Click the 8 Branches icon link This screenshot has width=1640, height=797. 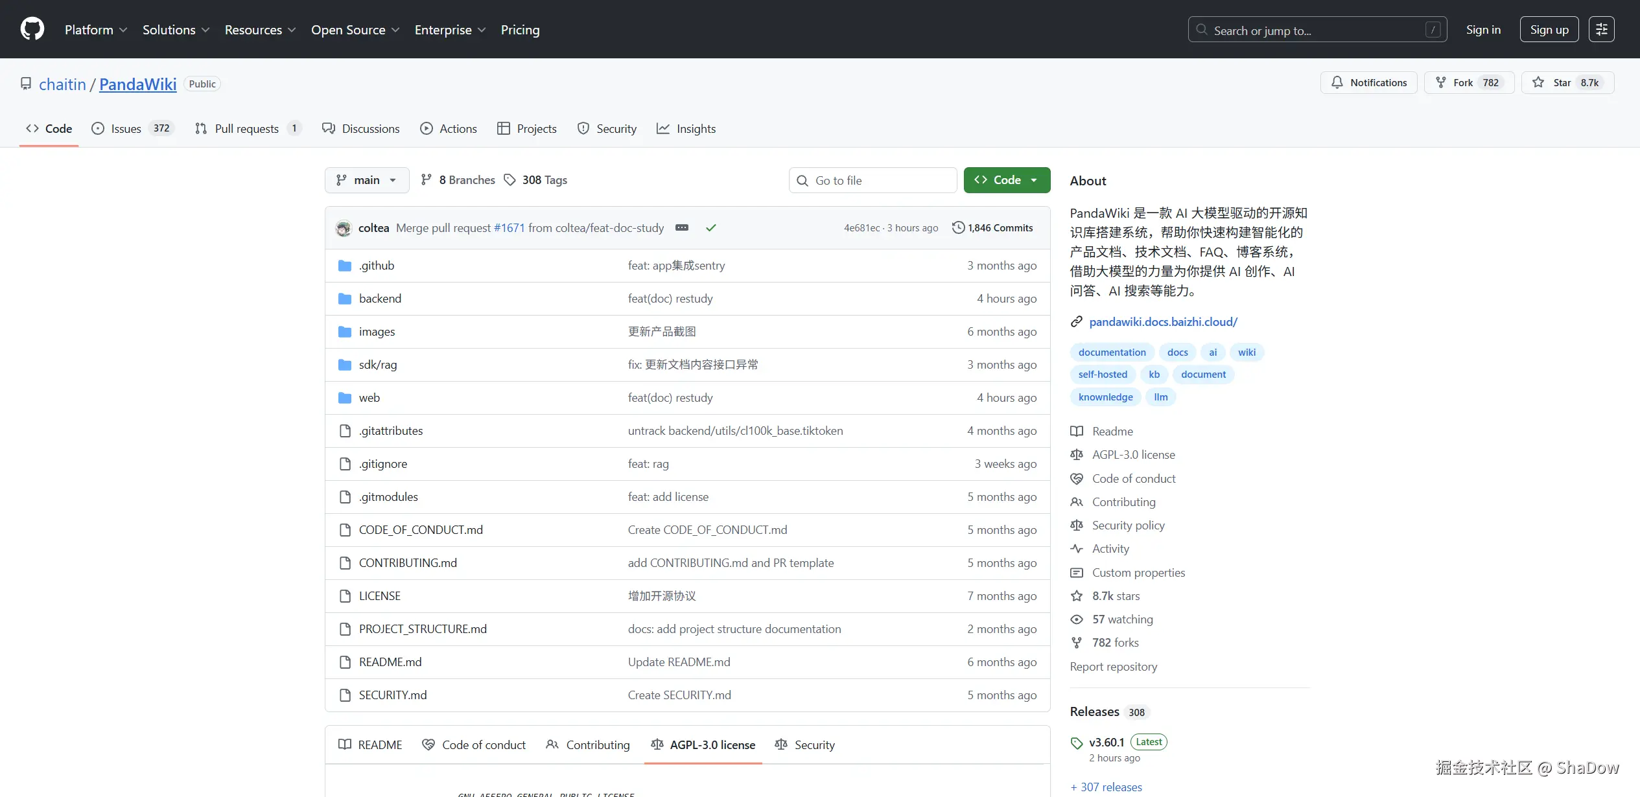coord(426,180)
